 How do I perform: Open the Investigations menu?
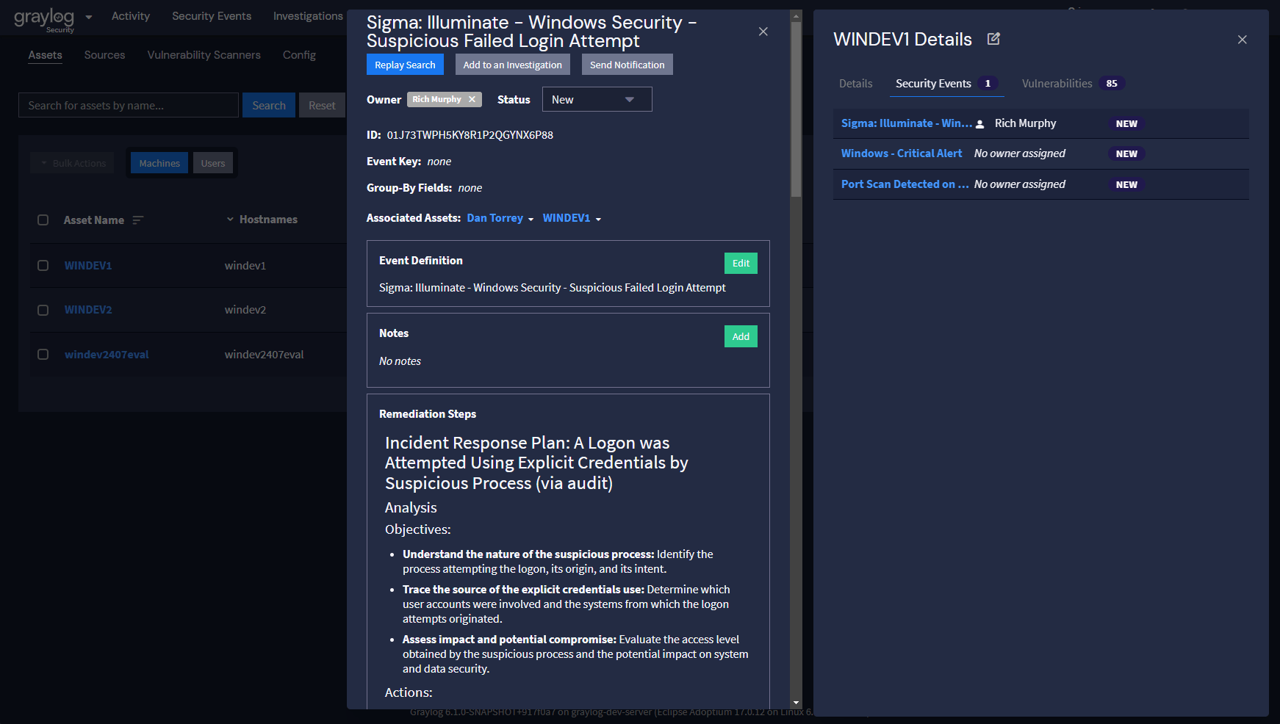(307, 15)
